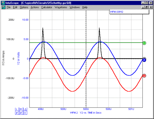154x119 pixels.
Task: Click the -200U amps axis value
Action: [11, 98]
